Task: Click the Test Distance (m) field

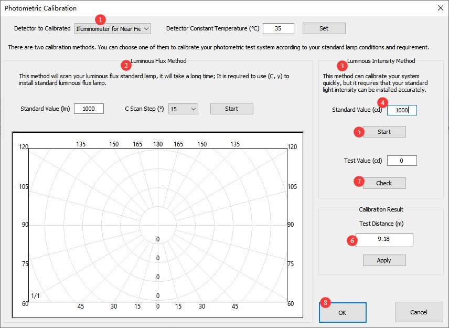Action: point(384,240)
